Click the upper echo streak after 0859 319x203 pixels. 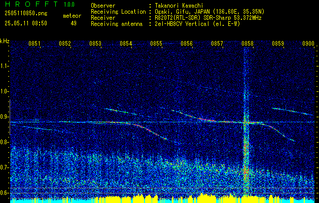point(293,111)
